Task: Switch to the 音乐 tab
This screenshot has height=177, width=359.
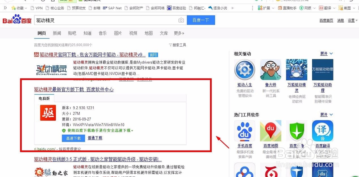Action: [103, 33]
